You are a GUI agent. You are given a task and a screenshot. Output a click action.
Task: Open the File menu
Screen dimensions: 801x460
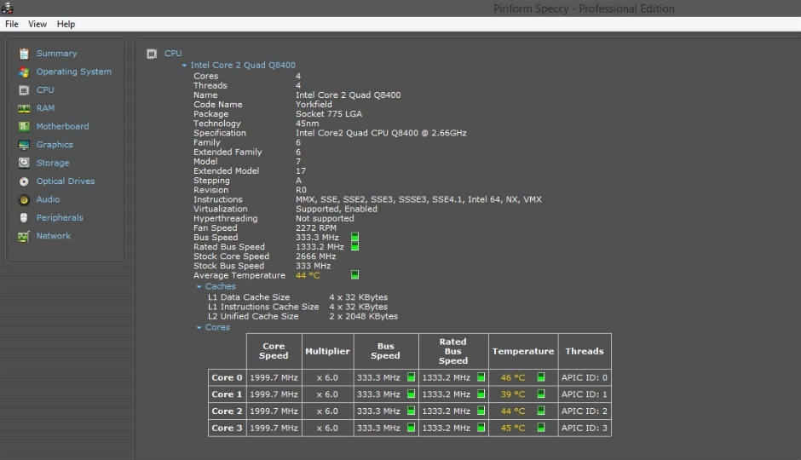click(12, 24)
